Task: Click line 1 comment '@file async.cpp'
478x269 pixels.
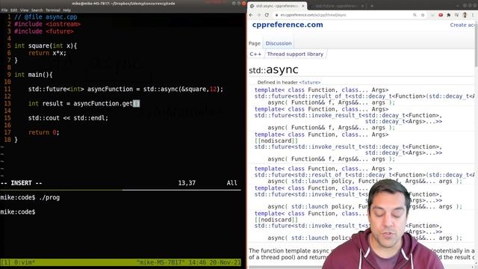Action: coord(46,17)
